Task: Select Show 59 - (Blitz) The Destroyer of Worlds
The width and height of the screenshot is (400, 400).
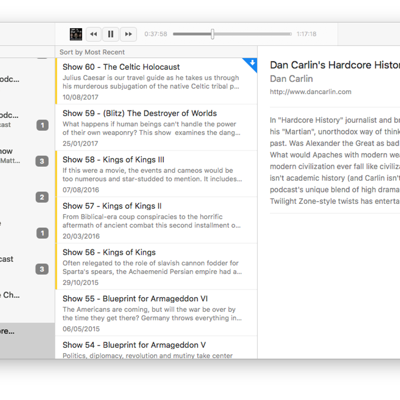Action: coord(156,128)
